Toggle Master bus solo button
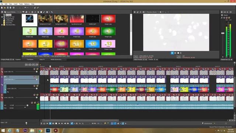The width and height of the screenshot is (236, 133). pyautogui.click(x=229, y=18)
